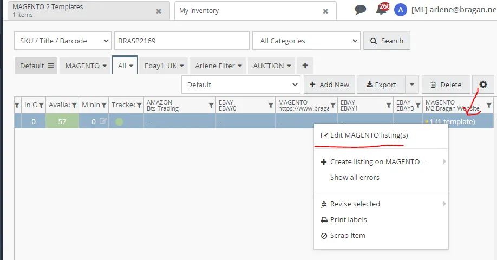The image size is (497, 260).
Task: Filter the EBAY EBAY0 column
Action: pyautogui.click(x=271, y=105)
